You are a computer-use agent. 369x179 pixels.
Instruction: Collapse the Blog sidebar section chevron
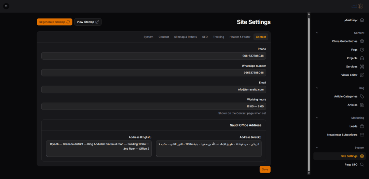[317, 88]
